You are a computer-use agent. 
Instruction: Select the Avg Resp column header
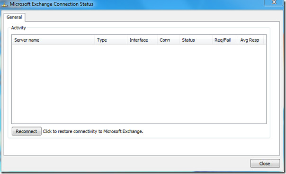pyautogui.click(x=250, y=40)
